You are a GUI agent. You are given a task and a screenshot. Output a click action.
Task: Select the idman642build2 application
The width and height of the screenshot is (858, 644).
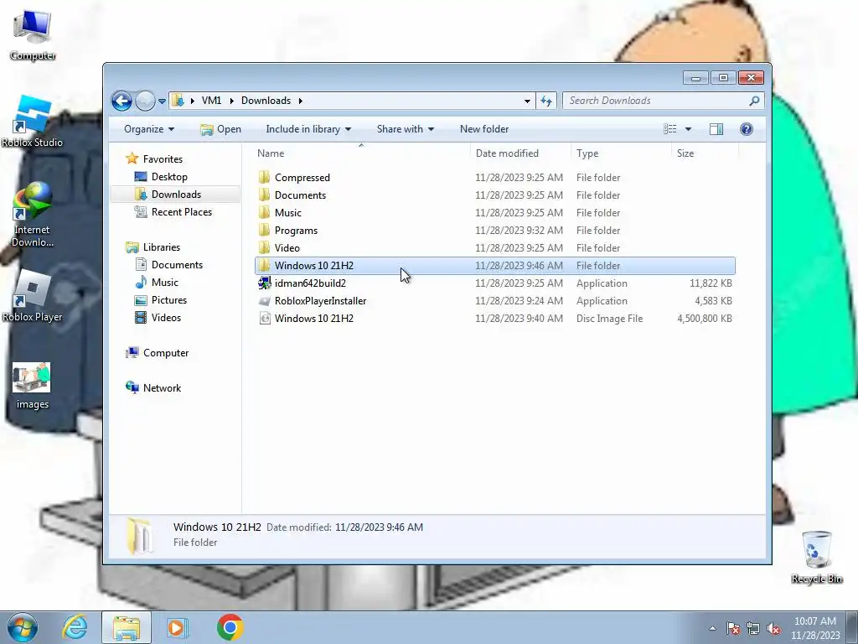click(494, 283)
